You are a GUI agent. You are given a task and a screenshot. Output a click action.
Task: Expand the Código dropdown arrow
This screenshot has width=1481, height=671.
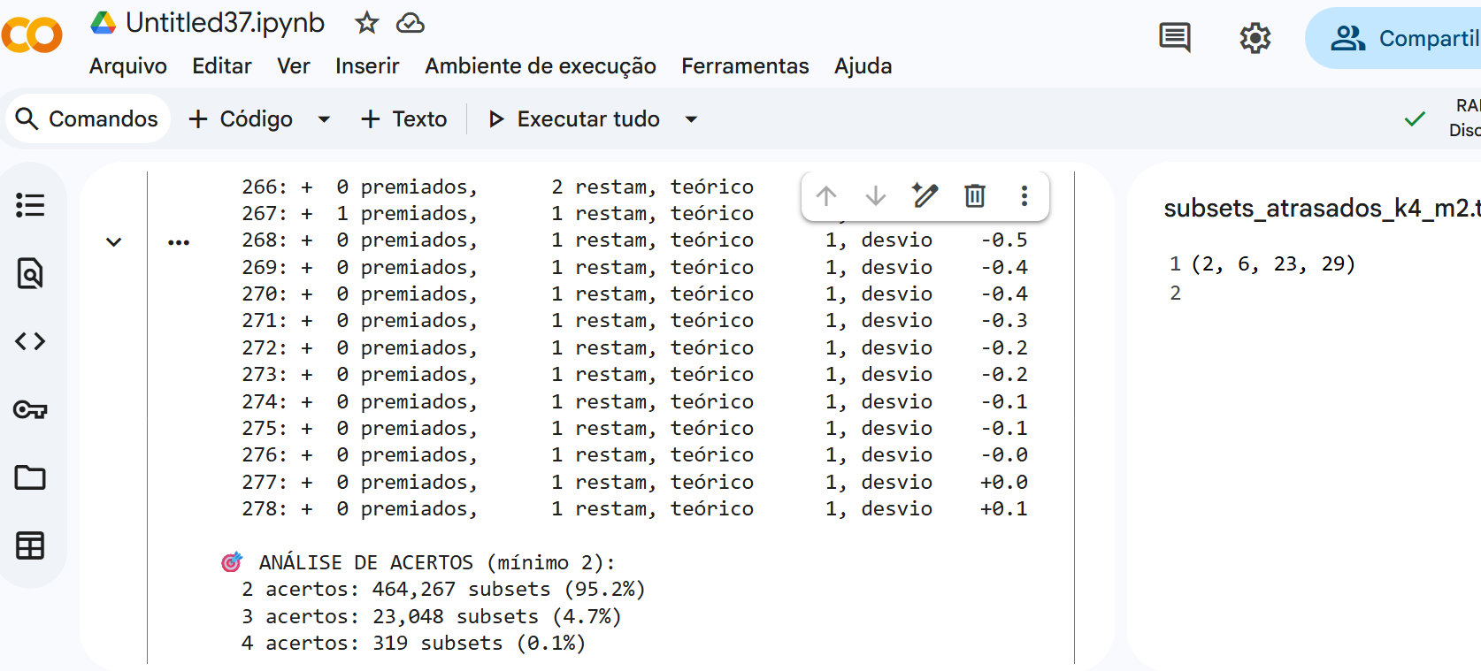coord(324,119)
